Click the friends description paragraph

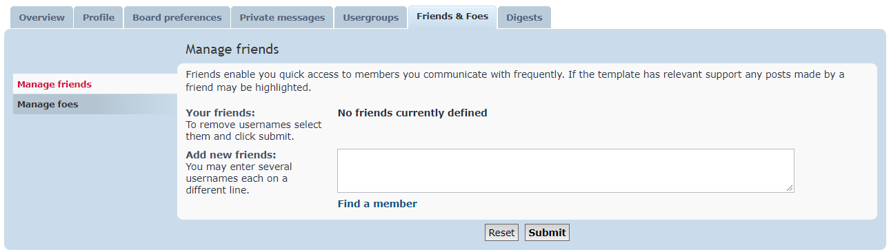click(x=515, y=81)
